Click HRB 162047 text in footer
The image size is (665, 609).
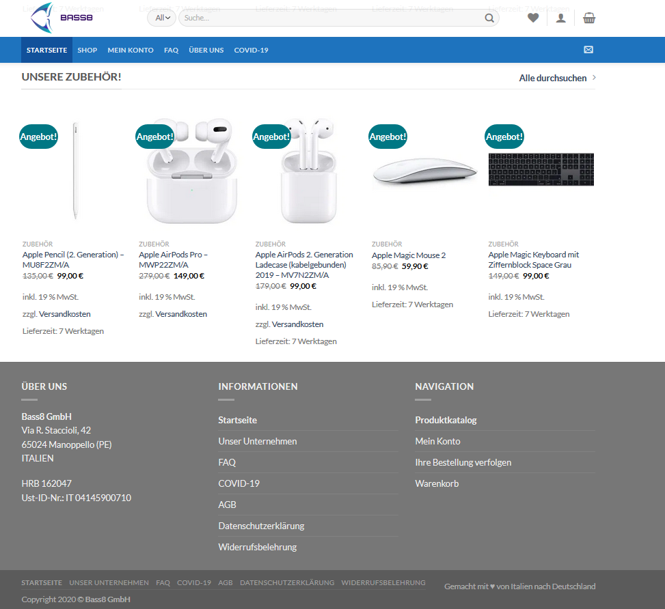(46, 483)
